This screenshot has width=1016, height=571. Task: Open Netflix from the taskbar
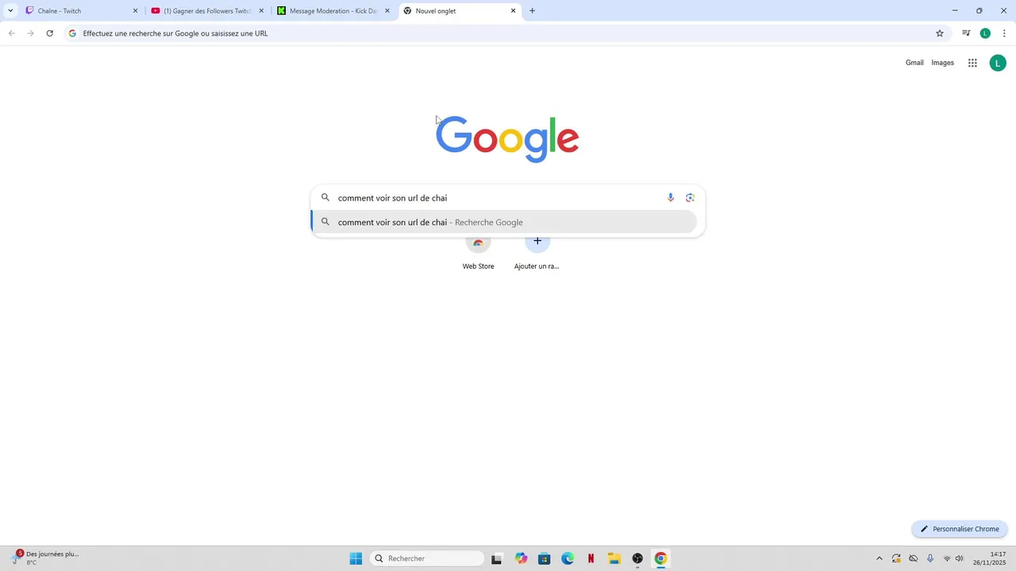pos(591,558)
